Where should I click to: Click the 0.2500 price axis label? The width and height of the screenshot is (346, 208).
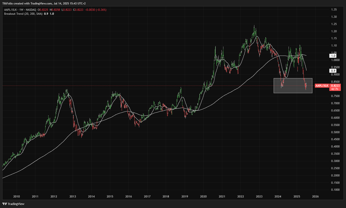pos(335,168)
